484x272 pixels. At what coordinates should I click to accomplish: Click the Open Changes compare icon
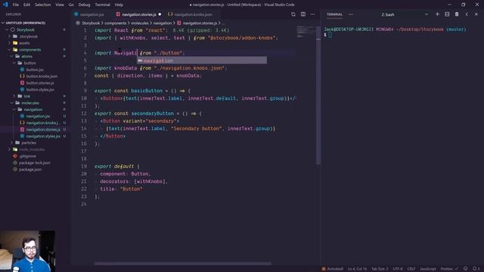coord(293,14)
